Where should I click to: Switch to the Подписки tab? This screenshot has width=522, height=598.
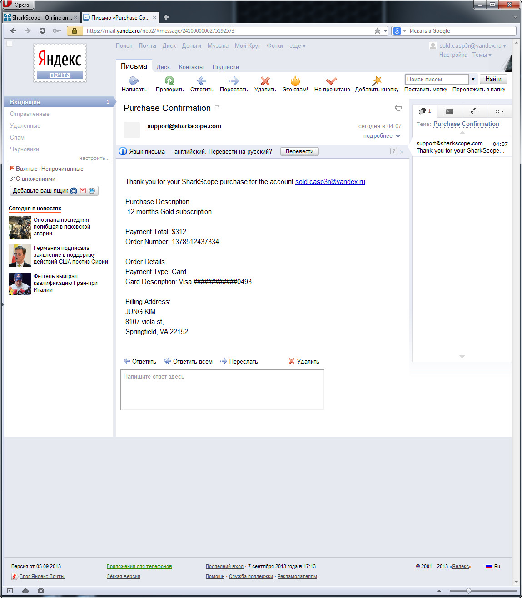coord(225,67)
